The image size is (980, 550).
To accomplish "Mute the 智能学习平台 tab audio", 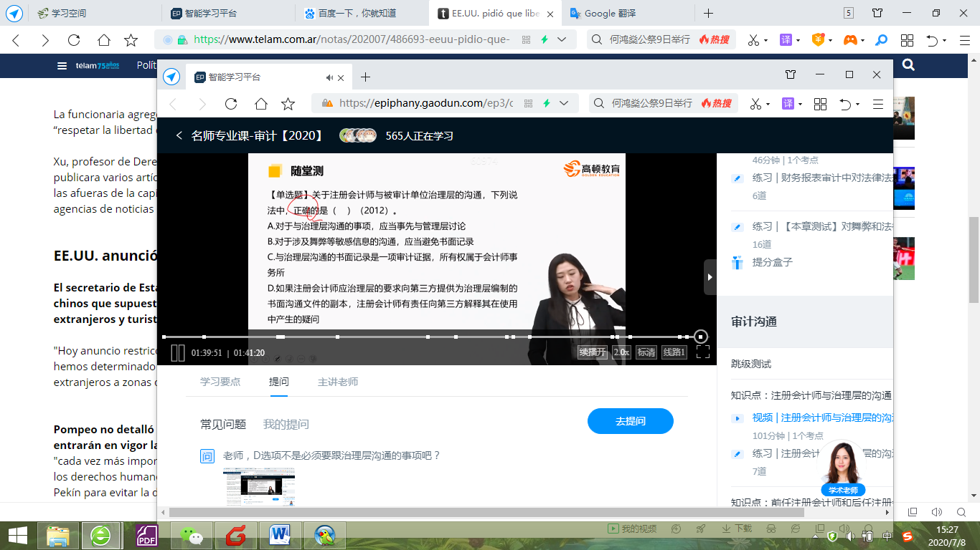I will (329, 77).
